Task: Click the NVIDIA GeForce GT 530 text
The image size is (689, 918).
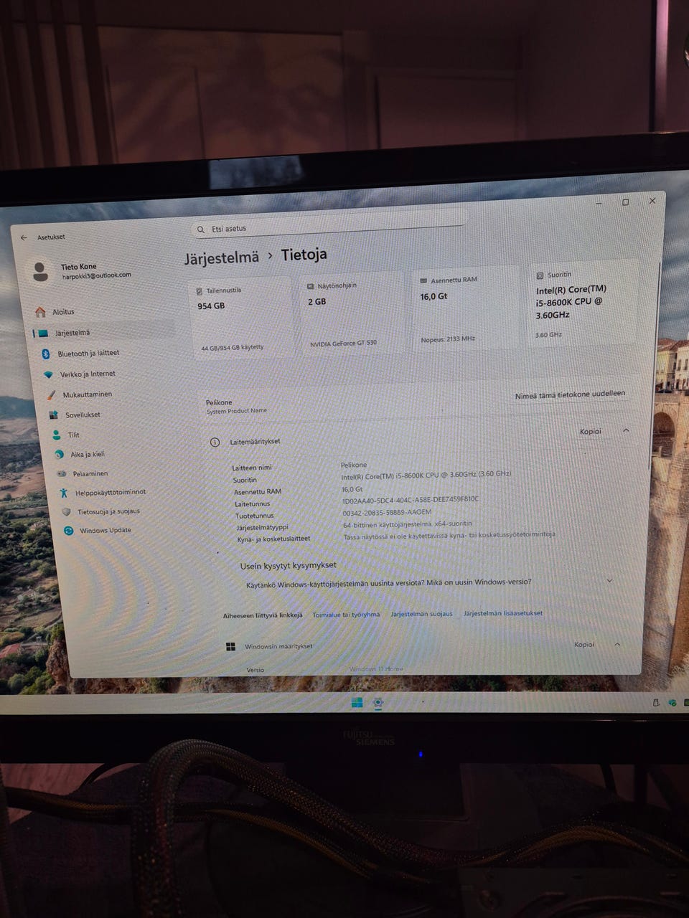Action: coord(343,344)
